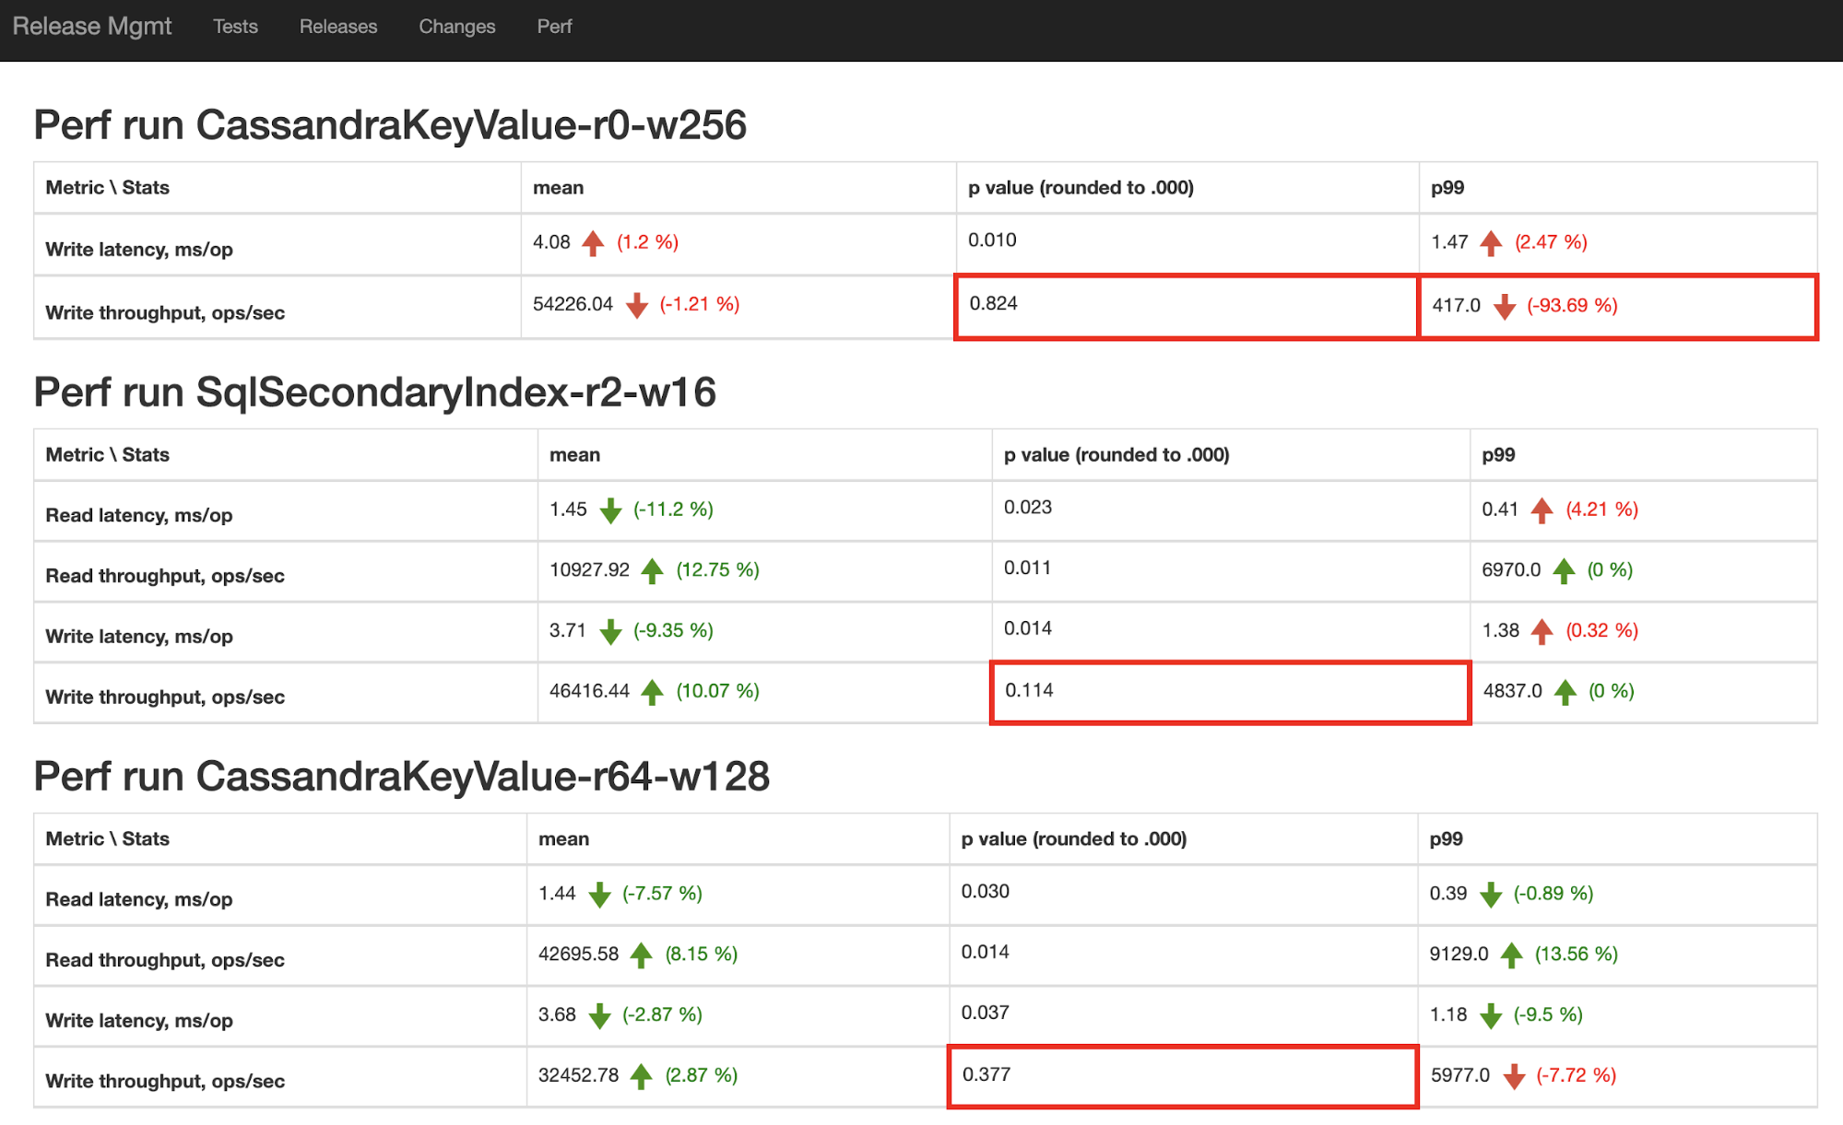Click red up arrow beside 4.08 mean

593,243
